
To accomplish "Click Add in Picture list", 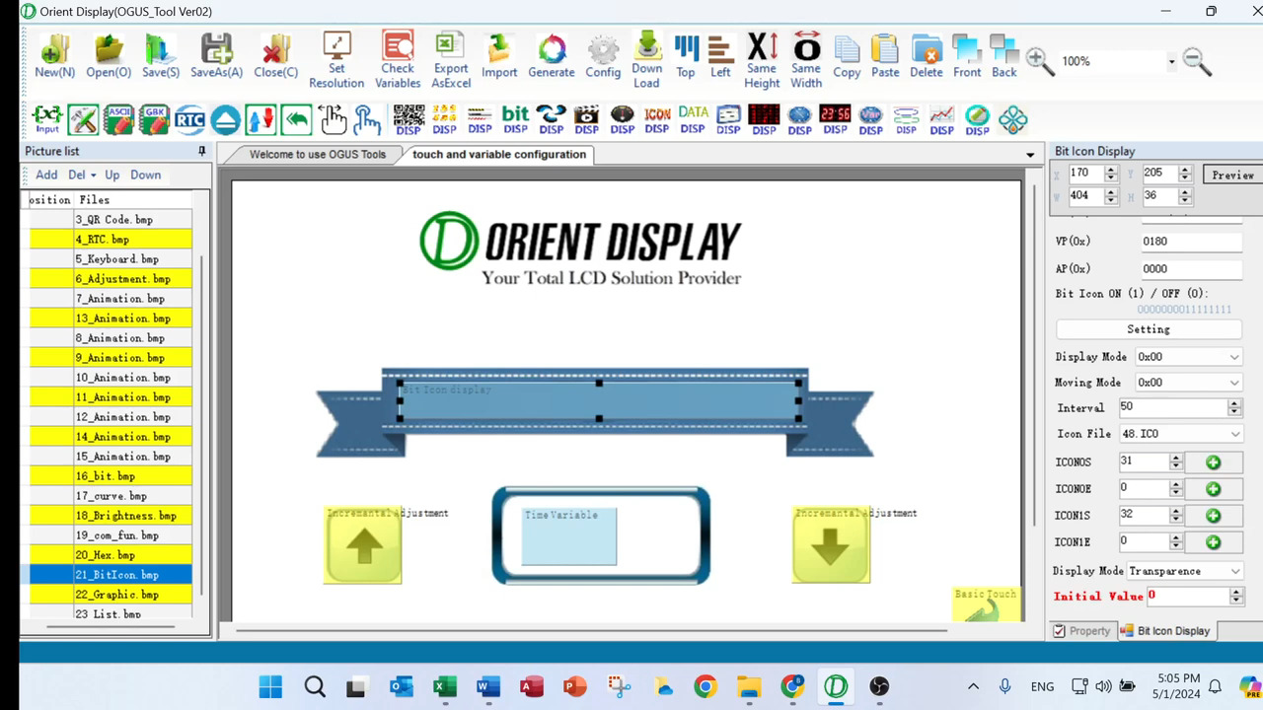I will [46, 175].
